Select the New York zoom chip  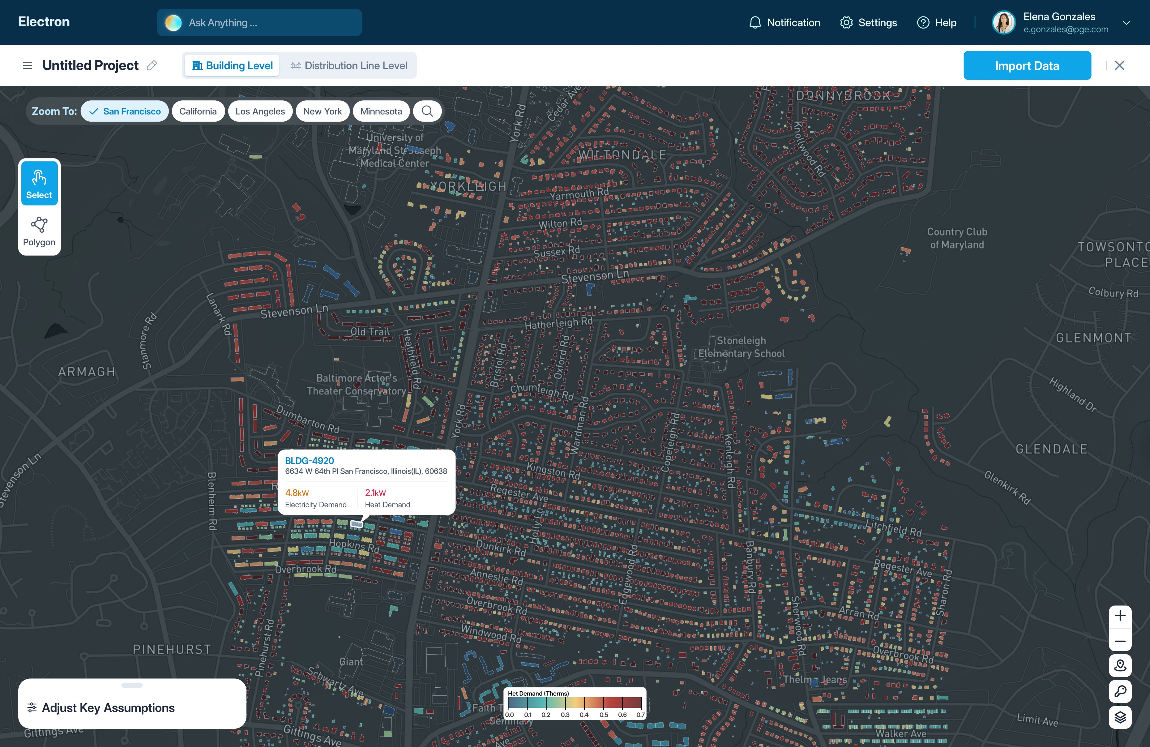pyautogui.click(x=322, y=111)
